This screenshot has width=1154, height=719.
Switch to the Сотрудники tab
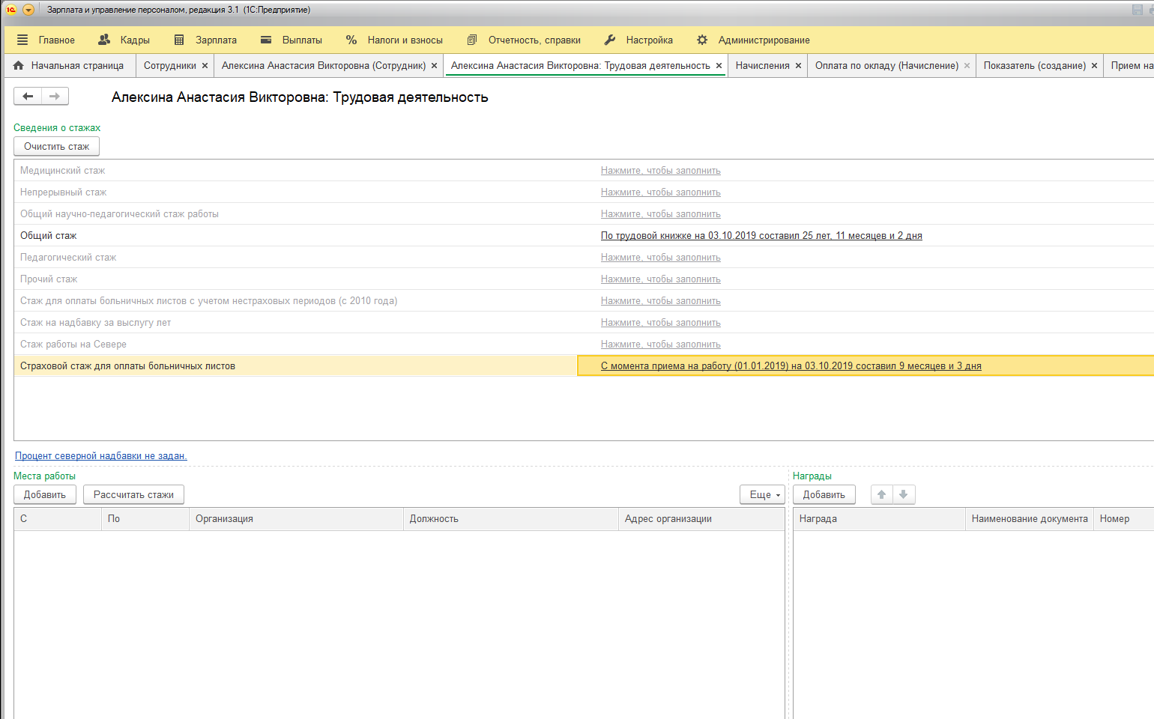[169, 65]
